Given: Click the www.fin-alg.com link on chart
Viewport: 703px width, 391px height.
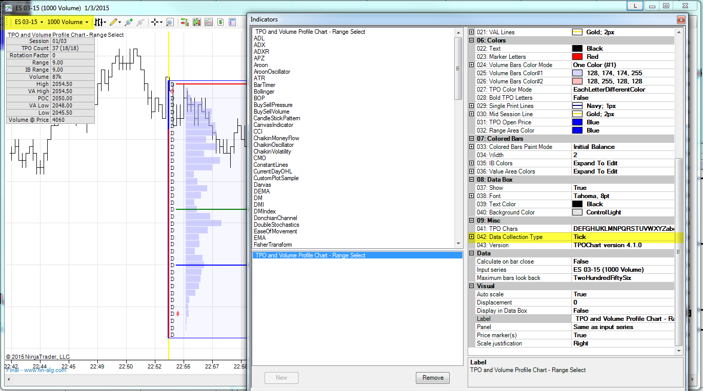Looking at the screenshot, I should (x=45, y=370).
